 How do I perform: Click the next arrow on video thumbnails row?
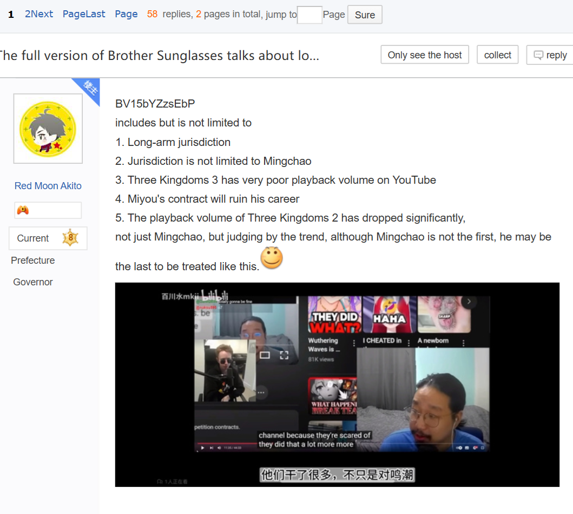(469, 302)
